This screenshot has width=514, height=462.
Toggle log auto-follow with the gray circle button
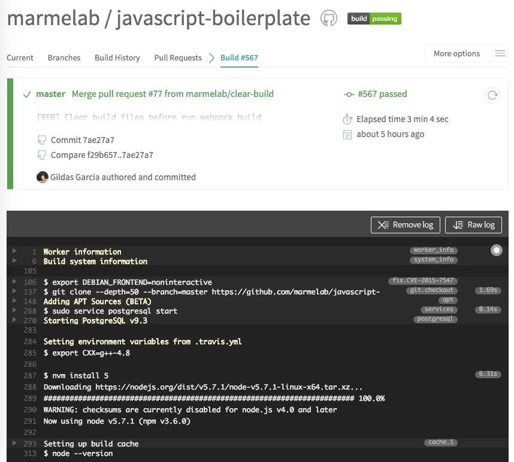(x=496, y=250)
